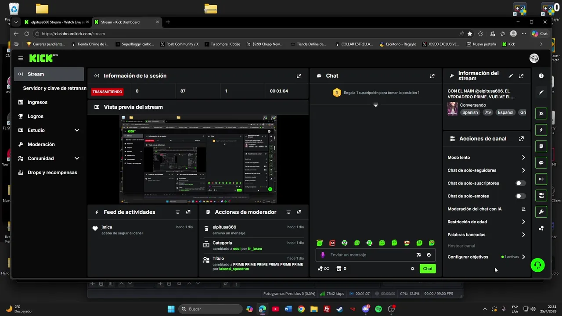Filter the Acciones de moderador list
Viewport: 562px width, 316px height.
[288, 212]
